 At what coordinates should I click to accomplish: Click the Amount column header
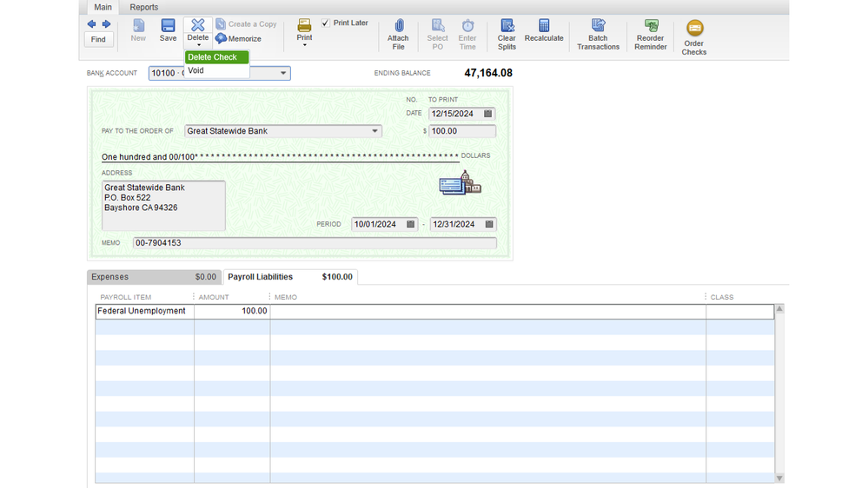pyautogui.click(x=214, y=297)
